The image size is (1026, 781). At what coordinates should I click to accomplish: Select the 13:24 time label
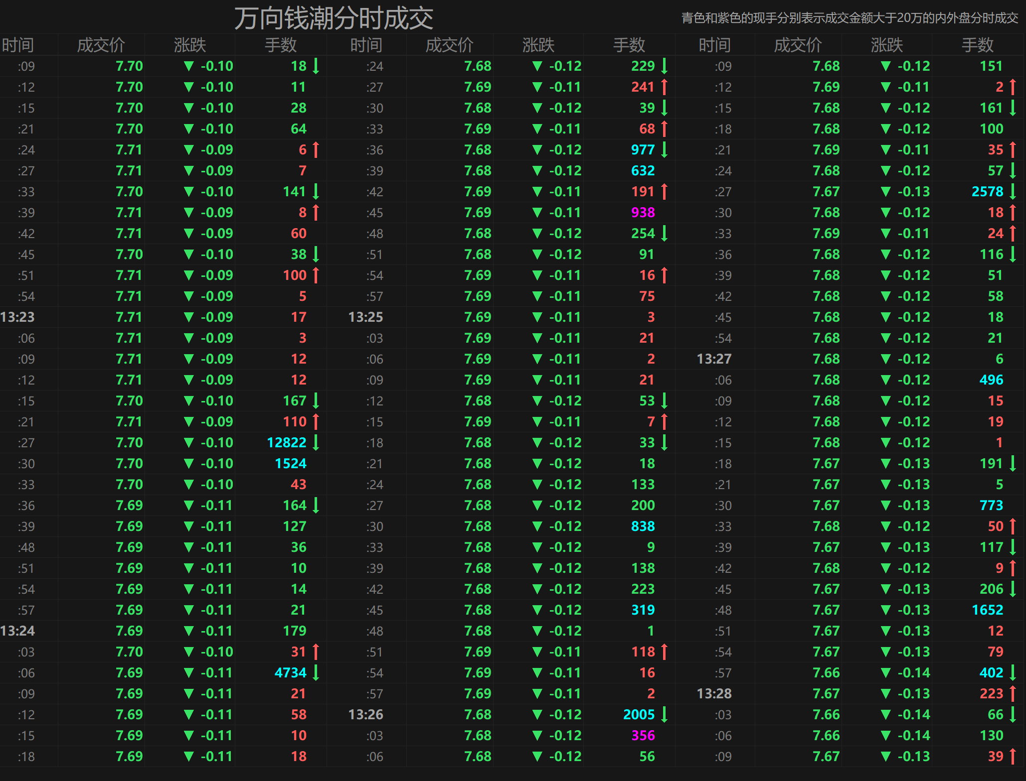coord(17,631)
